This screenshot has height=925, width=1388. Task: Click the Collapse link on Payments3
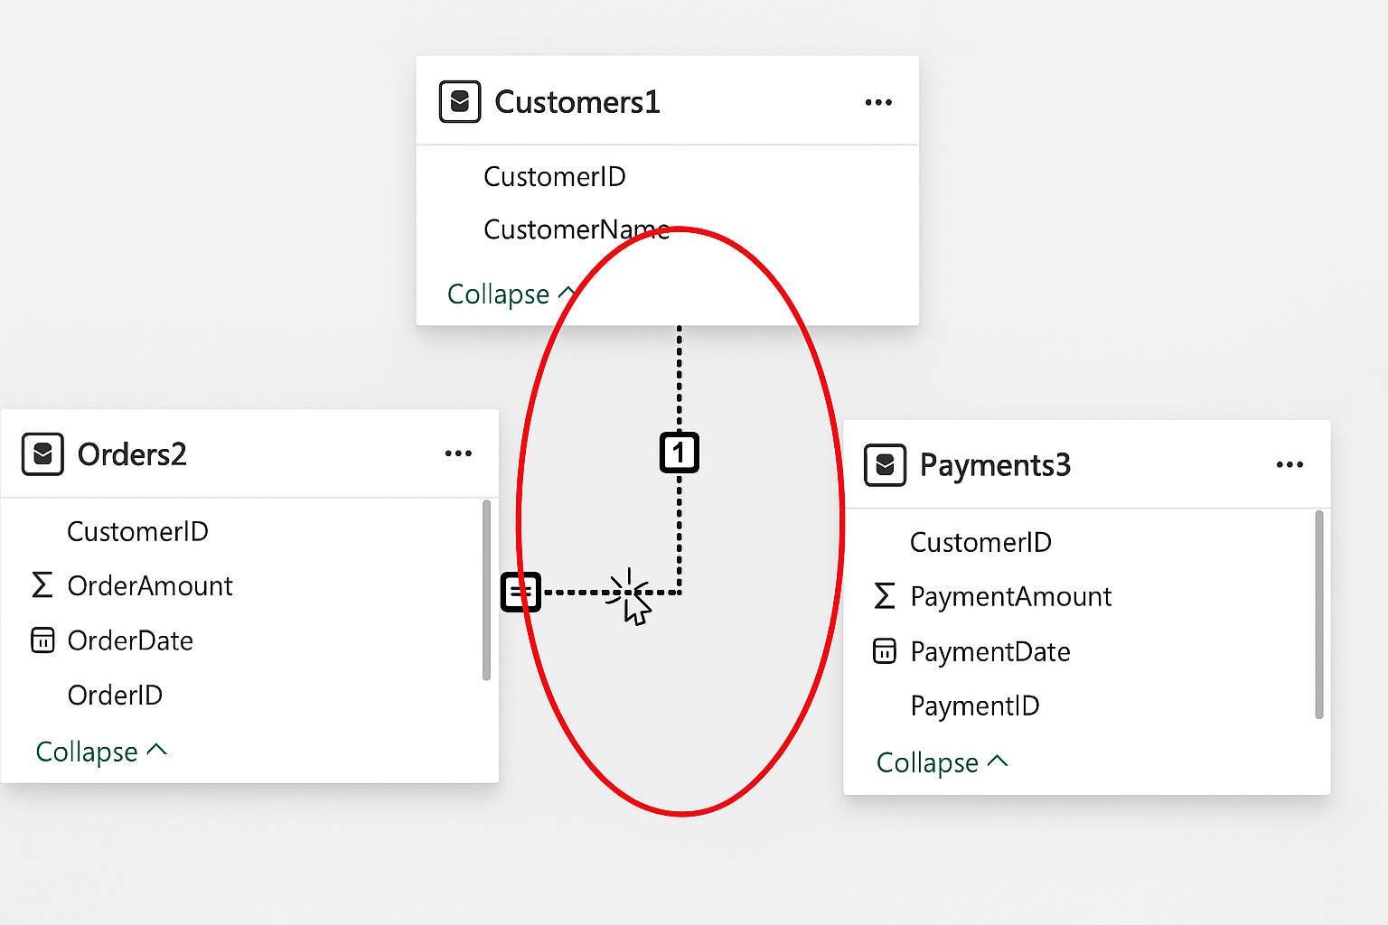click(x=929, y=761)
